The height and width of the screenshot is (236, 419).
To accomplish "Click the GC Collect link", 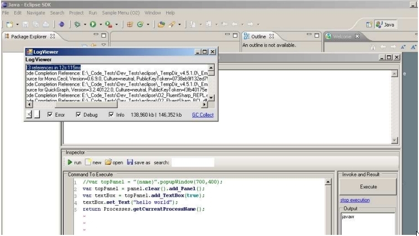I will pos(202,115).
